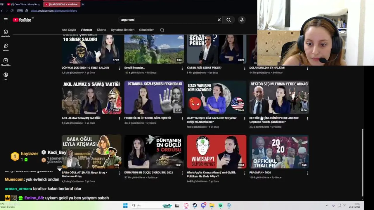374x210 pixels.
Task: Open File Explorer from the taskbar
Action: point(212,205)
